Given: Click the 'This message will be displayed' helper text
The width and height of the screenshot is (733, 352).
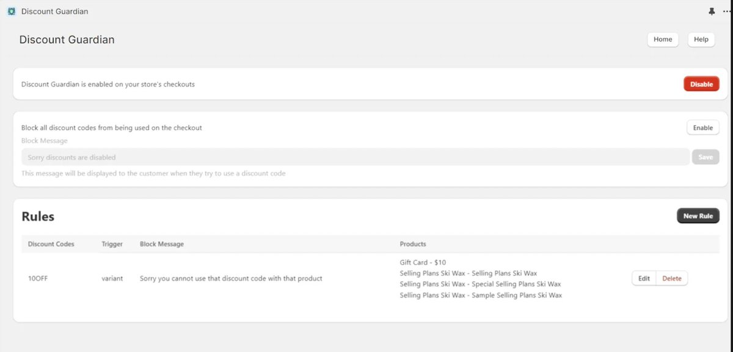Looking at the screenshot, I should point(153,173).
